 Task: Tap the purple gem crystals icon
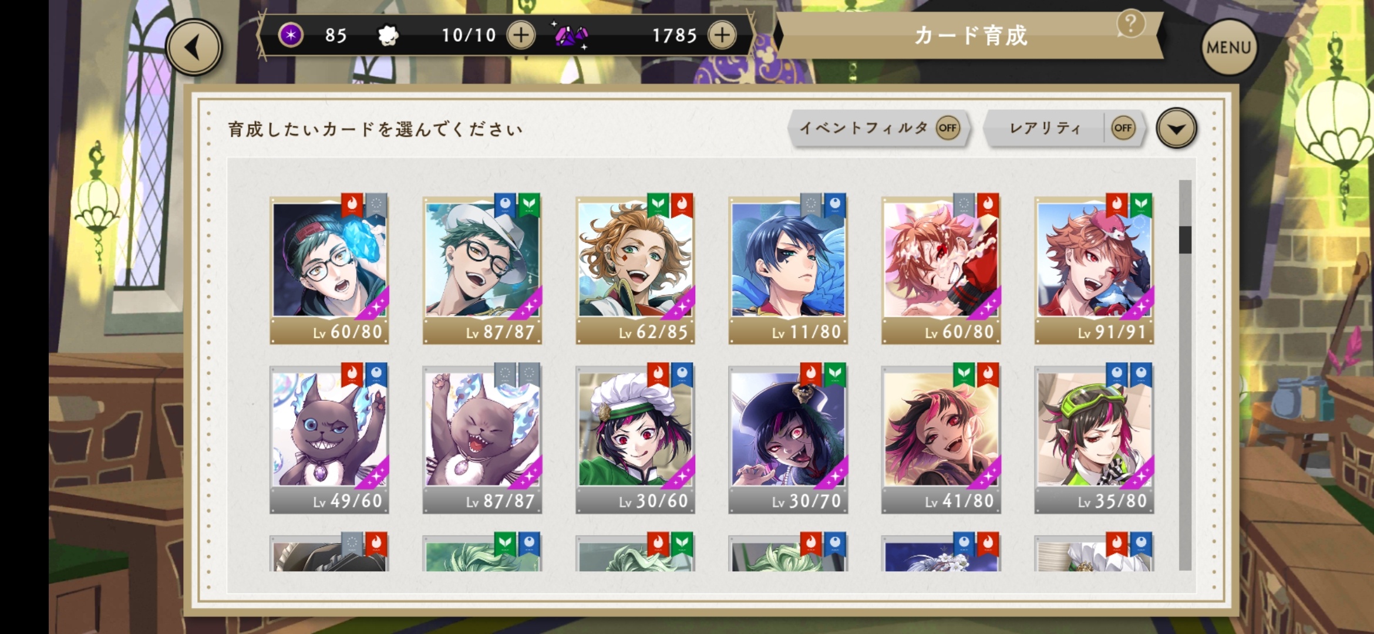click(570, 36)
